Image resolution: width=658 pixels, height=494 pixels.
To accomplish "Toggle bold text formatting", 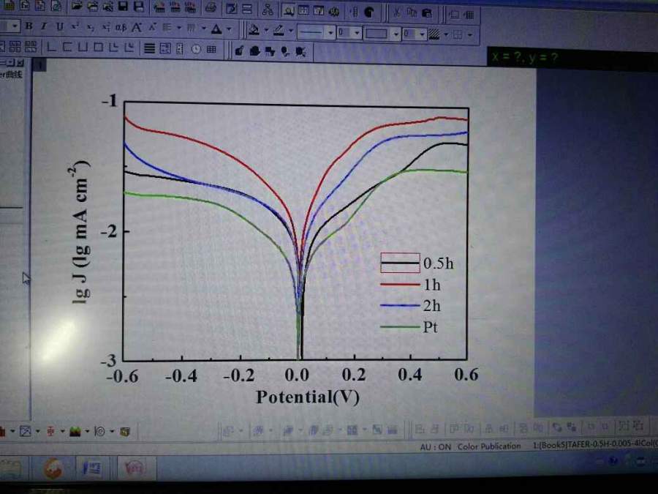I will (x=29, y=26).
